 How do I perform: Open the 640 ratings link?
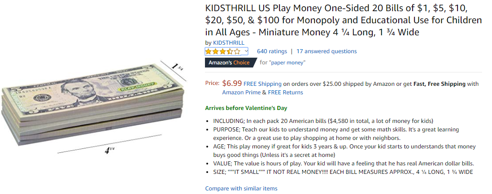coord(272,51)
